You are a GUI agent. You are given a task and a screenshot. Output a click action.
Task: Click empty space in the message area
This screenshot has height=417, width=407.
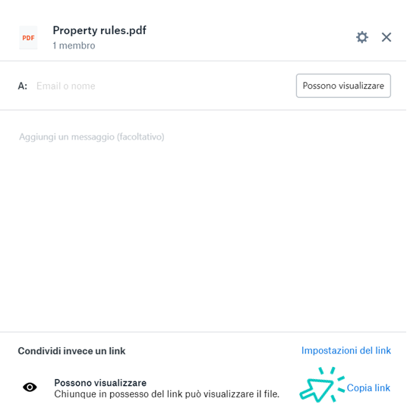(x=203, y=234)
